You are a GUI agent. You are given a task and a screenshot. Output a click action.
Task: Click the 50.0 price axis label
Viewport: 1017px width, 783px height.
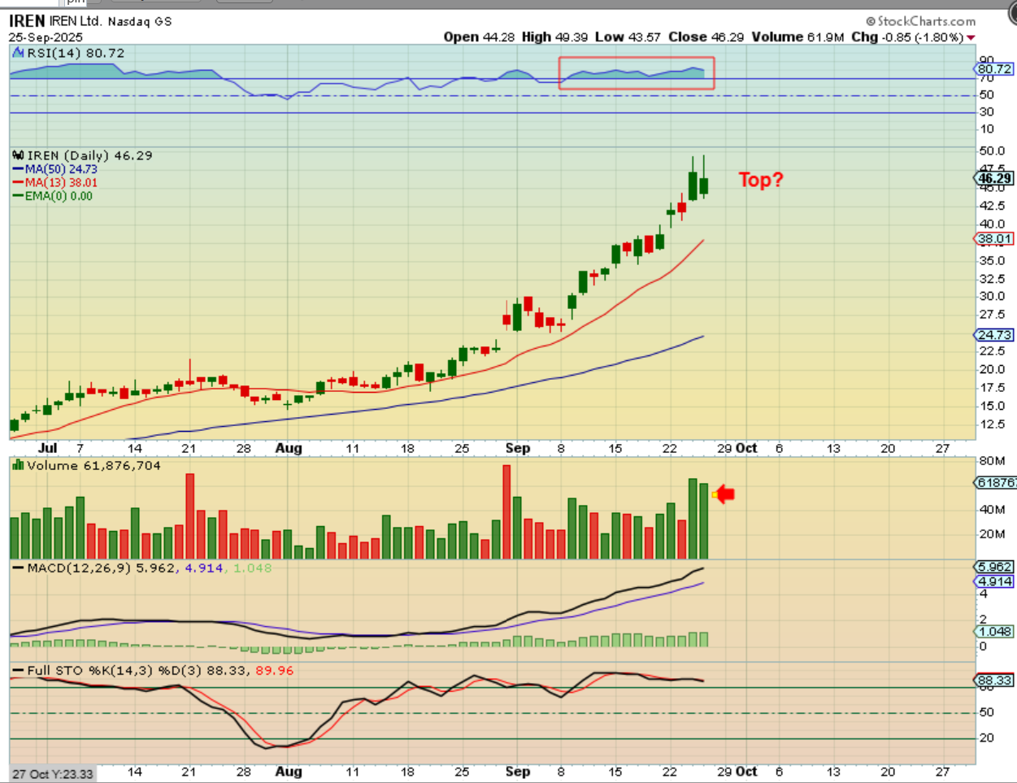click(993, 151)
